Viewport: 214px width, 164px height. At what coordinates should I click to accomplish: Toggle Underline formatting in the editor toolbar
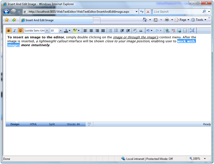tap(20, 31)
